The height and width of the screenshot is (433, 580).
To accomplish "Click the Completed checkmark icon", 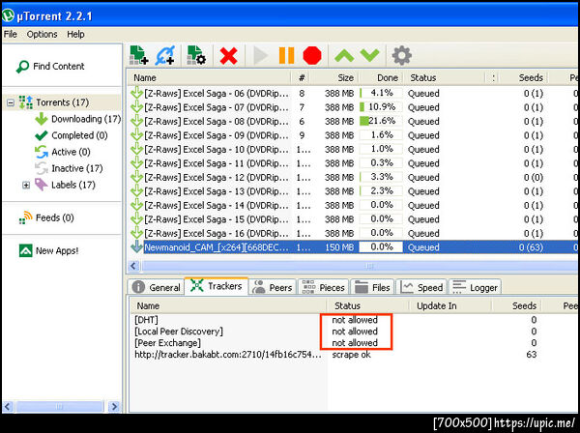I will (x=41, y=135).
